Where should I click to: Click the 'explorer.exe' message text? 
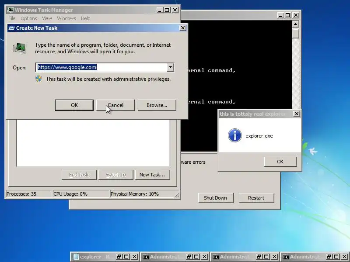[259, 136]
